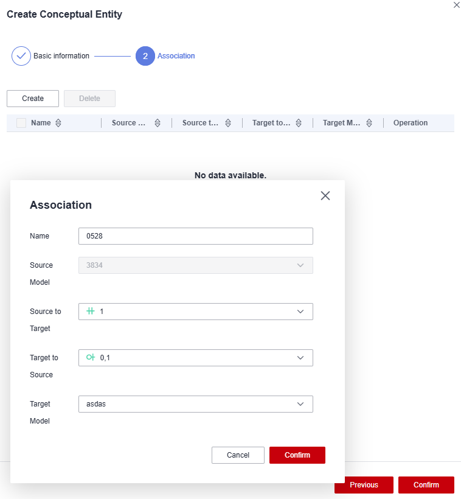Close the Association dialog with the X
This screenshot has width=461, height=499.
point(325,196)
